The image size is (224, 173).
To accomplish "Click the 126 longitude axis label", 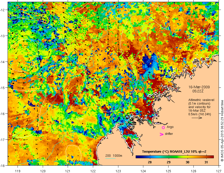I will (193, 171).
